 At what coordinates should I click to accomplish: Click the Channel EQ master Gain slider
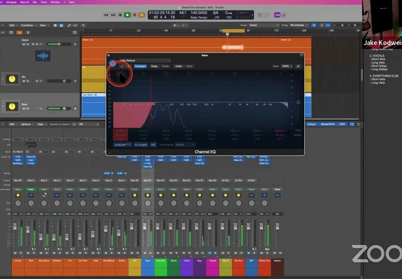click(x=298, y=102)
